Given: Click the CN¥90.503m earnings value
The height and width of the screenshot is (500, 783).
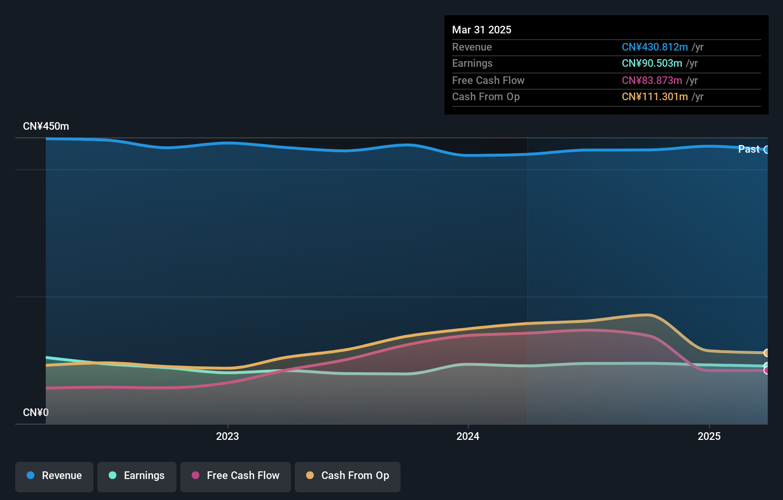Looking at the screenshot, I should (x=652, y=63).
